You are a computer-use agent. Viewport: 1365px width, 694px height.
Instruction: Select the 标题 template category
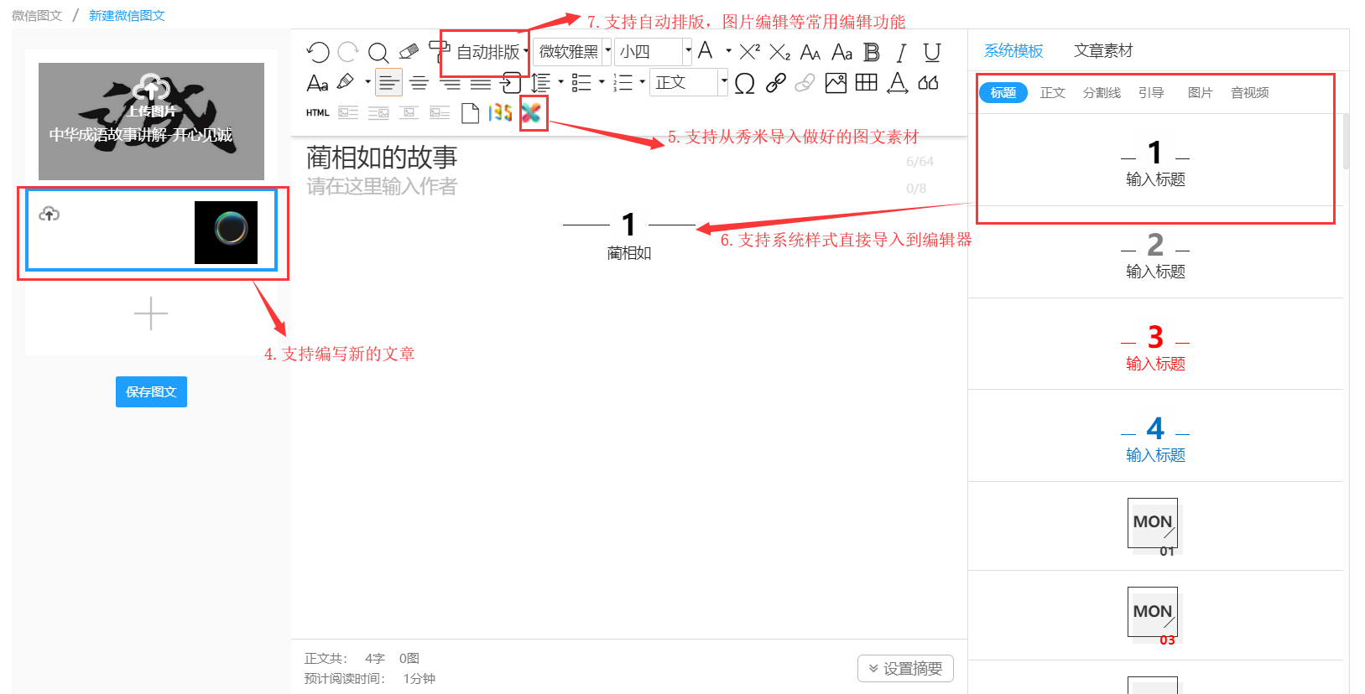point(1003,92)
